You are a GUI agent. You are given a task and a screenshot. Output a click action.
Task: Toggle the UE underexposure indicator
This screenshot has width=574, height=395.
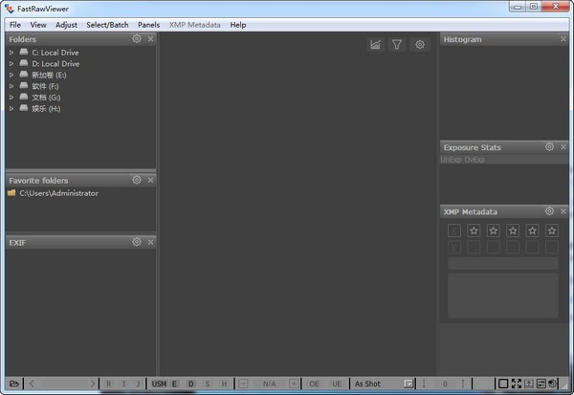[x=337, y=384]
